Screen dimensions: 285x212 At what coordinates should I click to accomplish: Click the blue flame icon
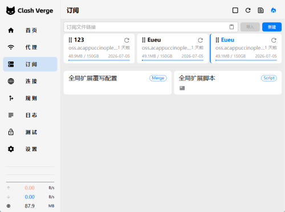pyautogui.click(x=273, y=10)
